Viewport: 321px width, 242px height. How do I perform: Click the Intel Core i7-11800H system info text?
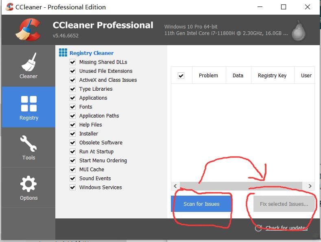[x=226, y=33]
